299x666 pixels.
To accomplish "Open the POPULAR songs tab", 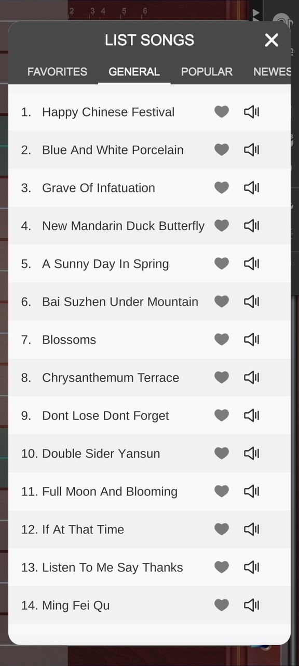I will click(x=207, y=71).
